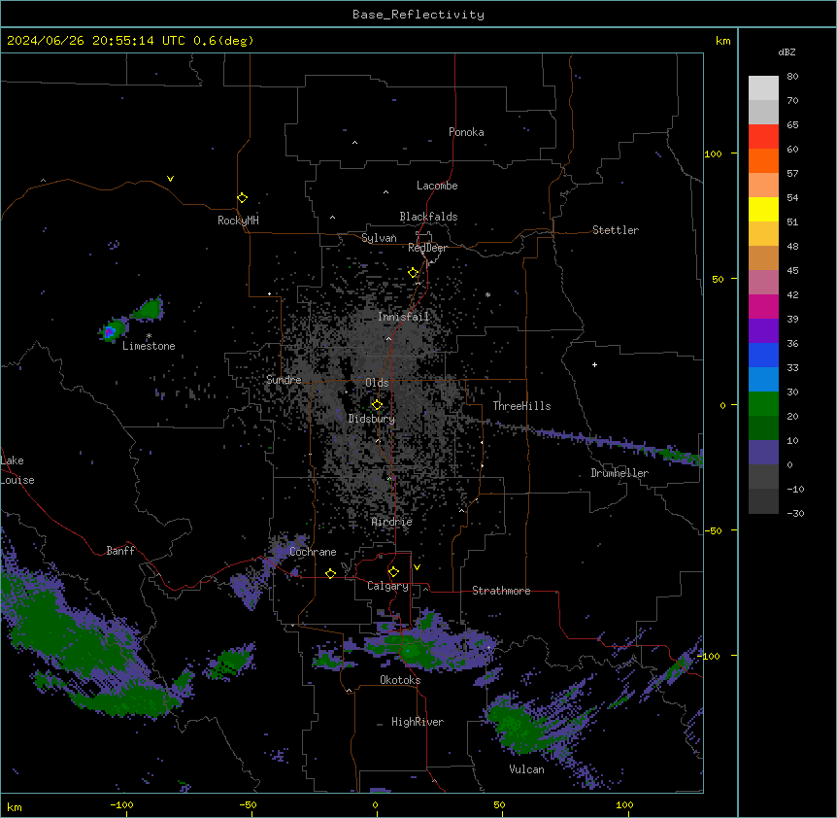
Task: Click the Stettler town label
Action: 616,230
